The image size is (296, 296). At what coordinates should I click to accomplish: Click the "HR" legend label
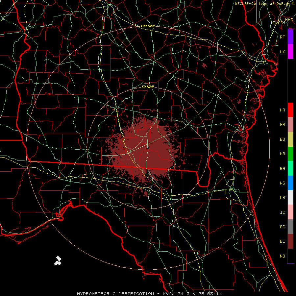pos(283,154)
